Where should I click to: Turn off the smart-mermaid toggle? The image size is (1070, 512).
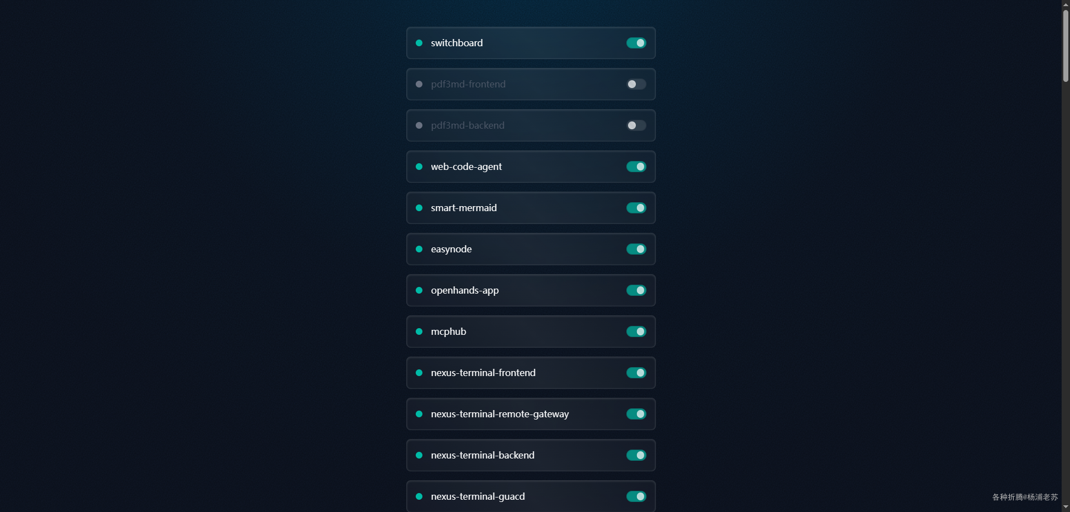636,208
